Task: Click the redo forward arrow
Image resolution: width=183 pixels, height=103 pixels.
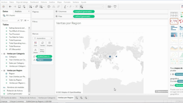Action: pos(15,7)
